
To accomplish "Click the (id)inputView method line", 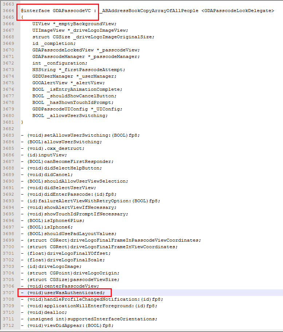I will [44, 155].
